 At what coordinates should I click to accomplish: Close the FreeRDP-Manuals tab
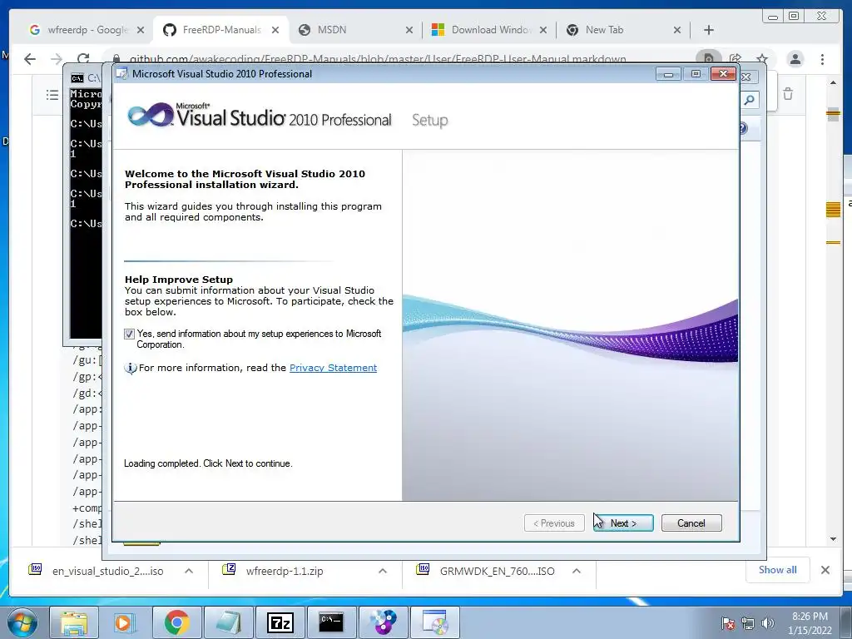[275, 31]
